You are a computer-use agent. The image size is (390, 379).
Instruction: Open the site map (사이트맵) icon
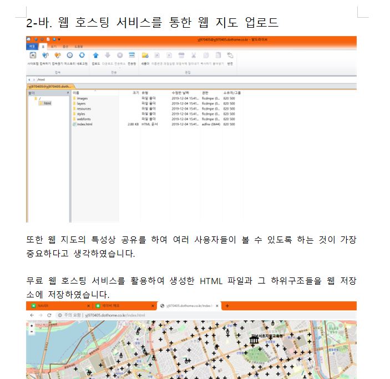pos(33,55)
